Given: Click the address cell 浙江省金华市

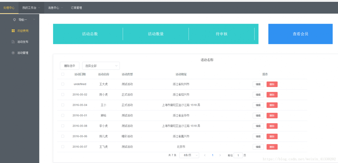Looking at the screenshot, I should coord(181,116).
